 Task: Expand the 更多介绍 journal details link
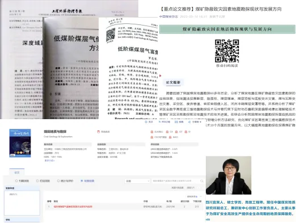pos(50,161)
